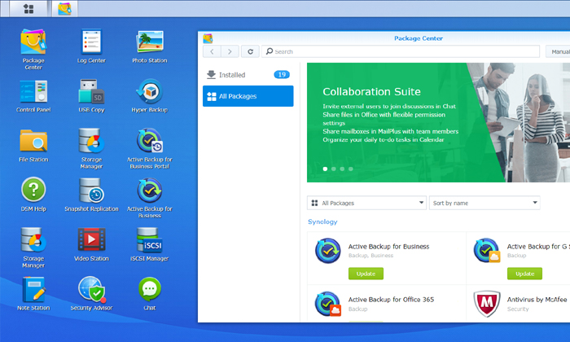Open the Control Panel icon
570x342 pixels.
coord(33,93)
